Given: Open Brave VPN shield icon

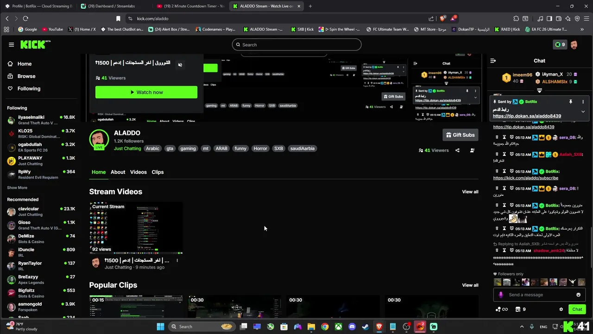Looking at the screenshot, I should point(577,19).
